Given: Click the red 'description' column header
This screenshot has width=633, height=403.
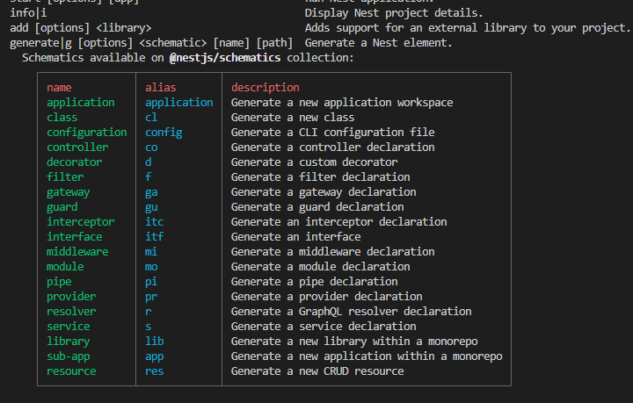Looking at the screenshot, I should tap(266, 88).
